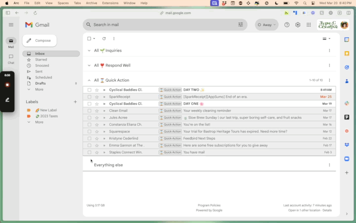Open the Google apps grid
Image resolution: width=356 pixels, height=223 pixels.
pyautogui.click(x=309, y=25)
